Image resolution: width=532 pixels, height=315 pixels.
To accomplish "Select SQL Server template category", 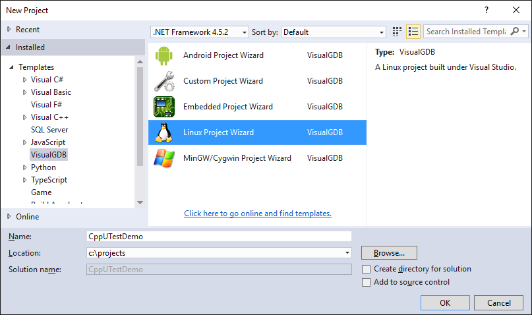I will [49, 130].
